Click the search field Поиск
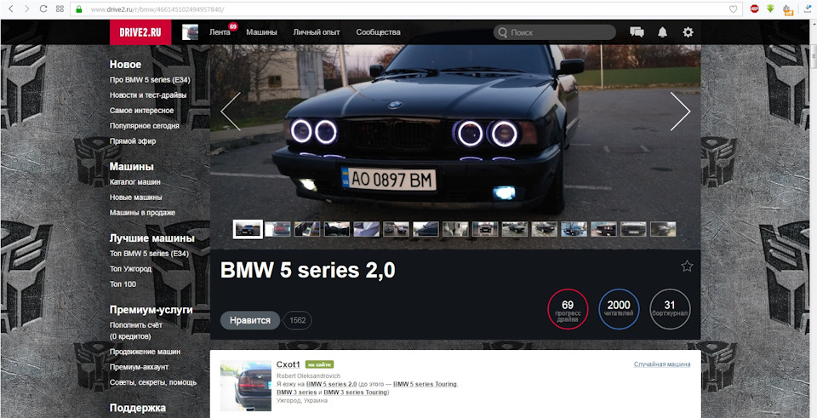 554,32
